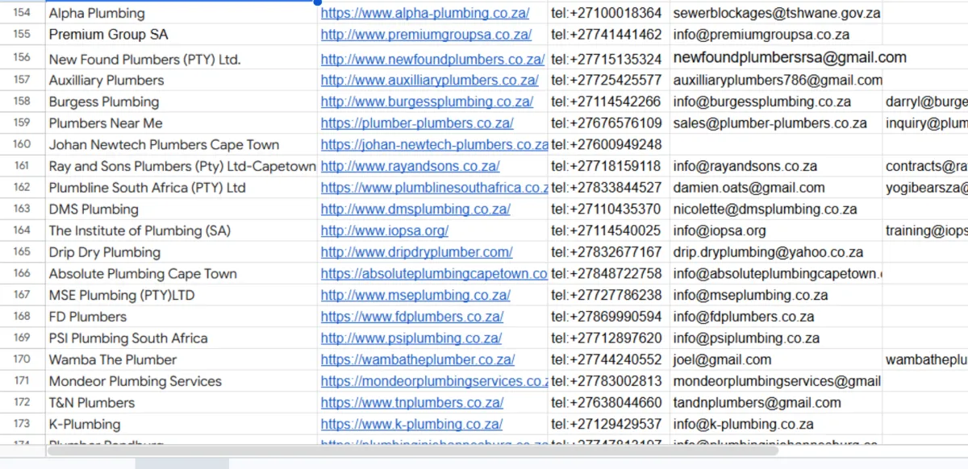Open the plumber-plumbers.co.za link
This screenshot has height=469, width=968.
(417, 123)
